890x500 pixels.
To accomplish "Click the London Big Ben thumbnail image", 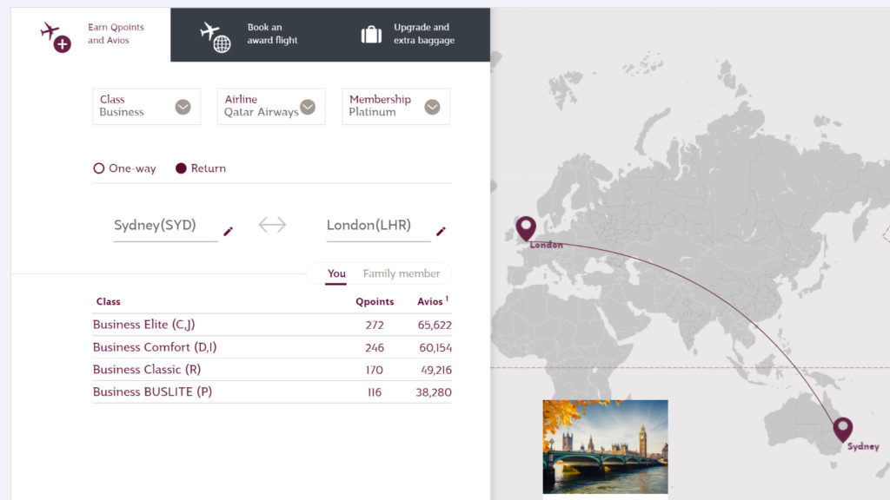I will (604, 445).
